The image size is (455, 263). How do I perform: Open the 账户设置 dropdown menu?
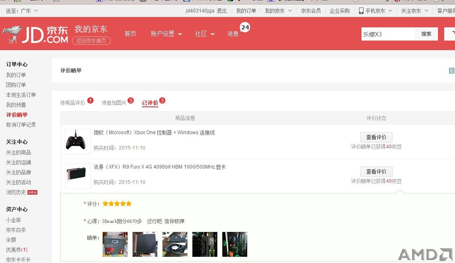pos(166,34)
